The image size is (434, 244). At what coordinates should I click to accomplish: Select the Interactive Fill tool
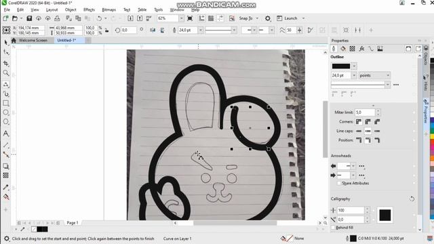[x=6, y=197]
